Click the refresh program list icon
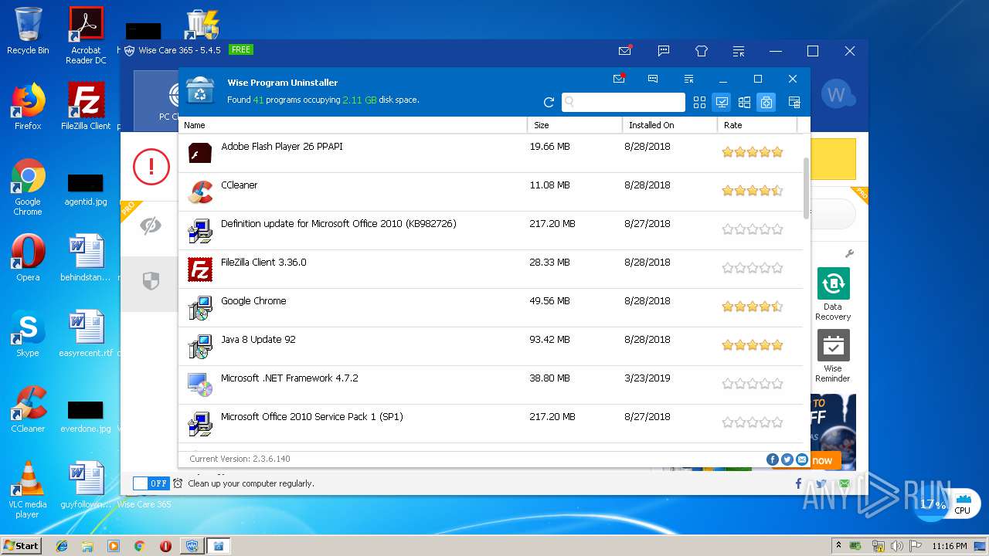The height and width of the screenshot is (556, 989). point(549,102)
